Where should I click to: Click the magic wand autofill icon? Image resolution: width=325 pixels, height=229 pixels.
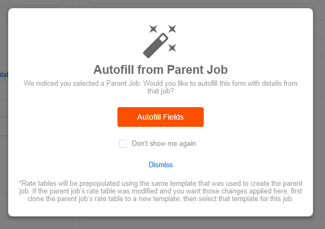159,42
